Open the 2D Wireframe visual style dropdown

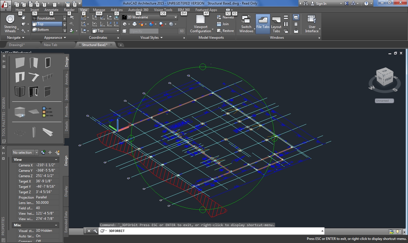(150, 17)
